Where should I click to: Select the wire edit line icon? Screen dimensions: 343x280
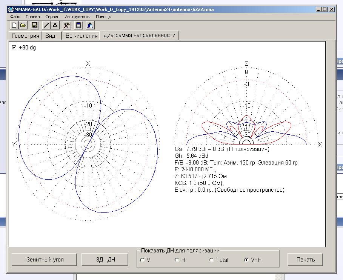click(46, 25)
